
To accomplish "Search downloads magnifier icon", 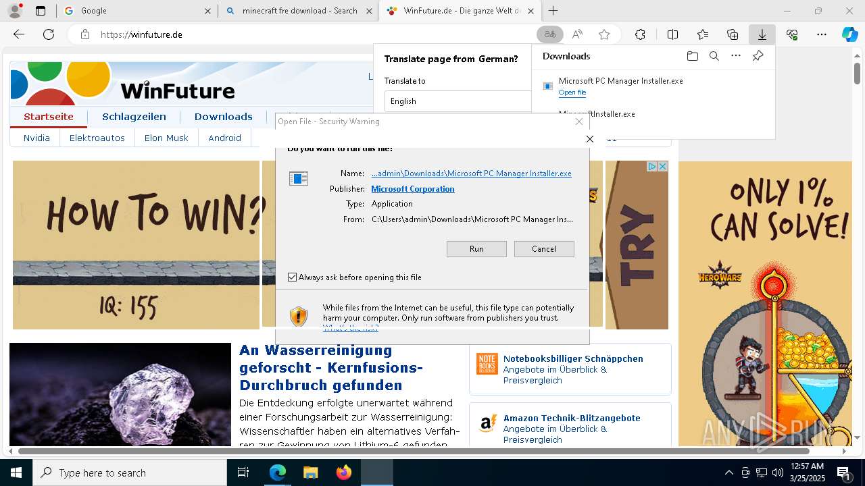I will (x=714, y=56).
